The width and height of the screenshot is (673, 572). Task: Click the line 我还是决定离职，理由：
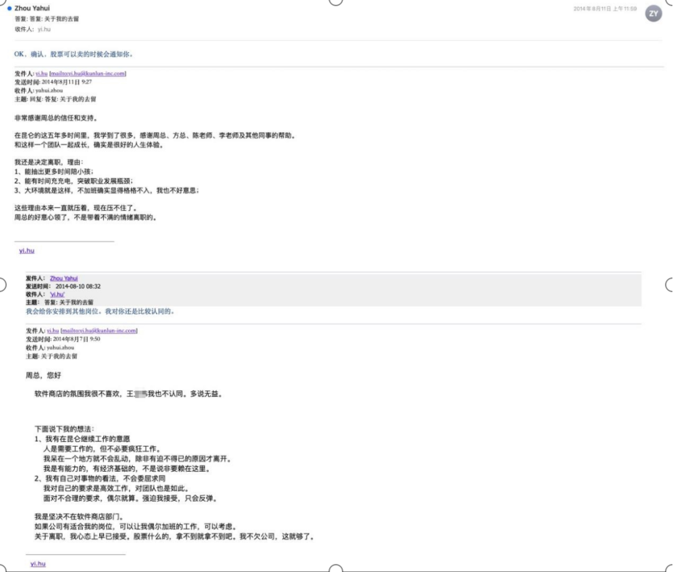(x=49, y=162)
